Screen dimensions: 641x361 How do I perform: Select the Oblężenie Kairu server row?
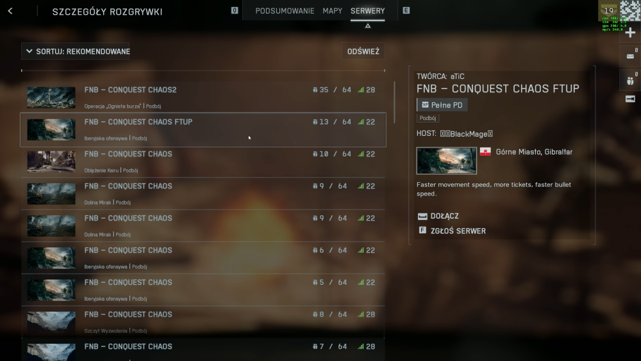point(203,162)
